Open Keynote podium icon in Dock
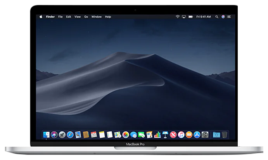The height and width of the screenshot is (160, 268). pyautogui.click(x=165, y=135)
